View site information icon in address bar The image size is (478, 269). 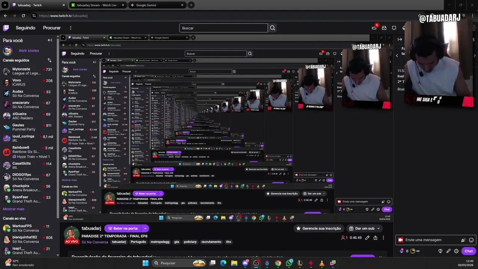pos(34,16)
